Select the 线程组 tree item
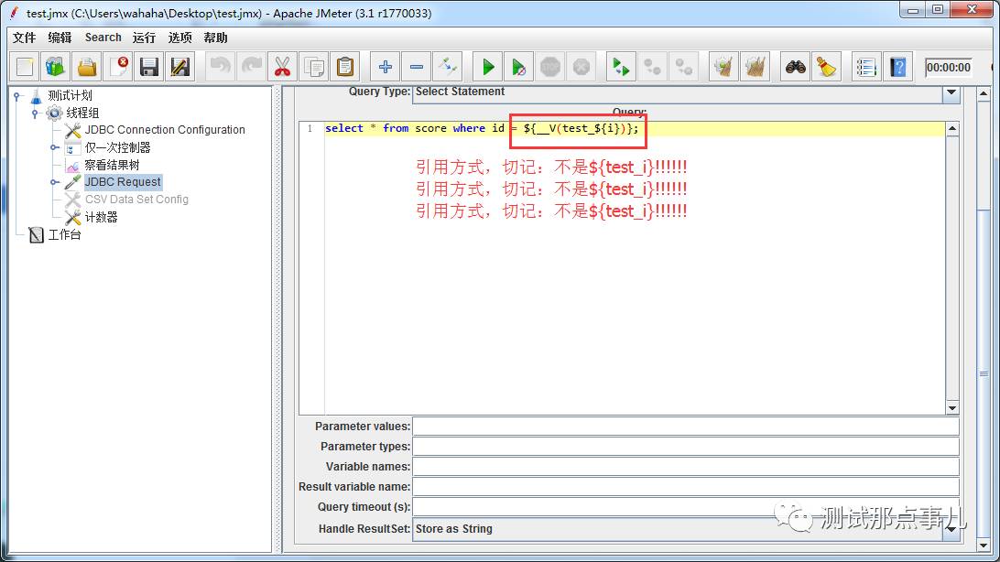Image resolution: width=1000 pixels, height=562 pixels. 83,113
